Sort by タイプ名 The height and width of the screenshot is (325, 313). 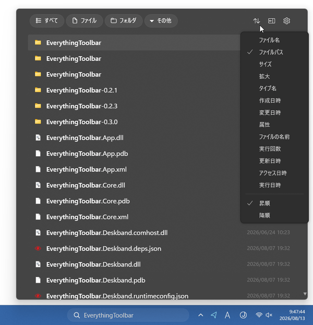(274, 89)
